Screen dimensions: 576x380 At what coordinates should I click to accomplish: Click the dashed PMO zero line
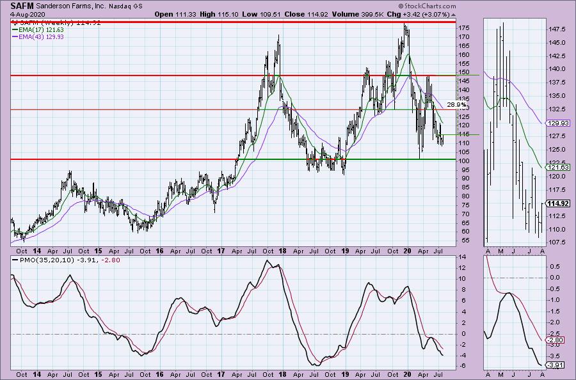[233, 334]
